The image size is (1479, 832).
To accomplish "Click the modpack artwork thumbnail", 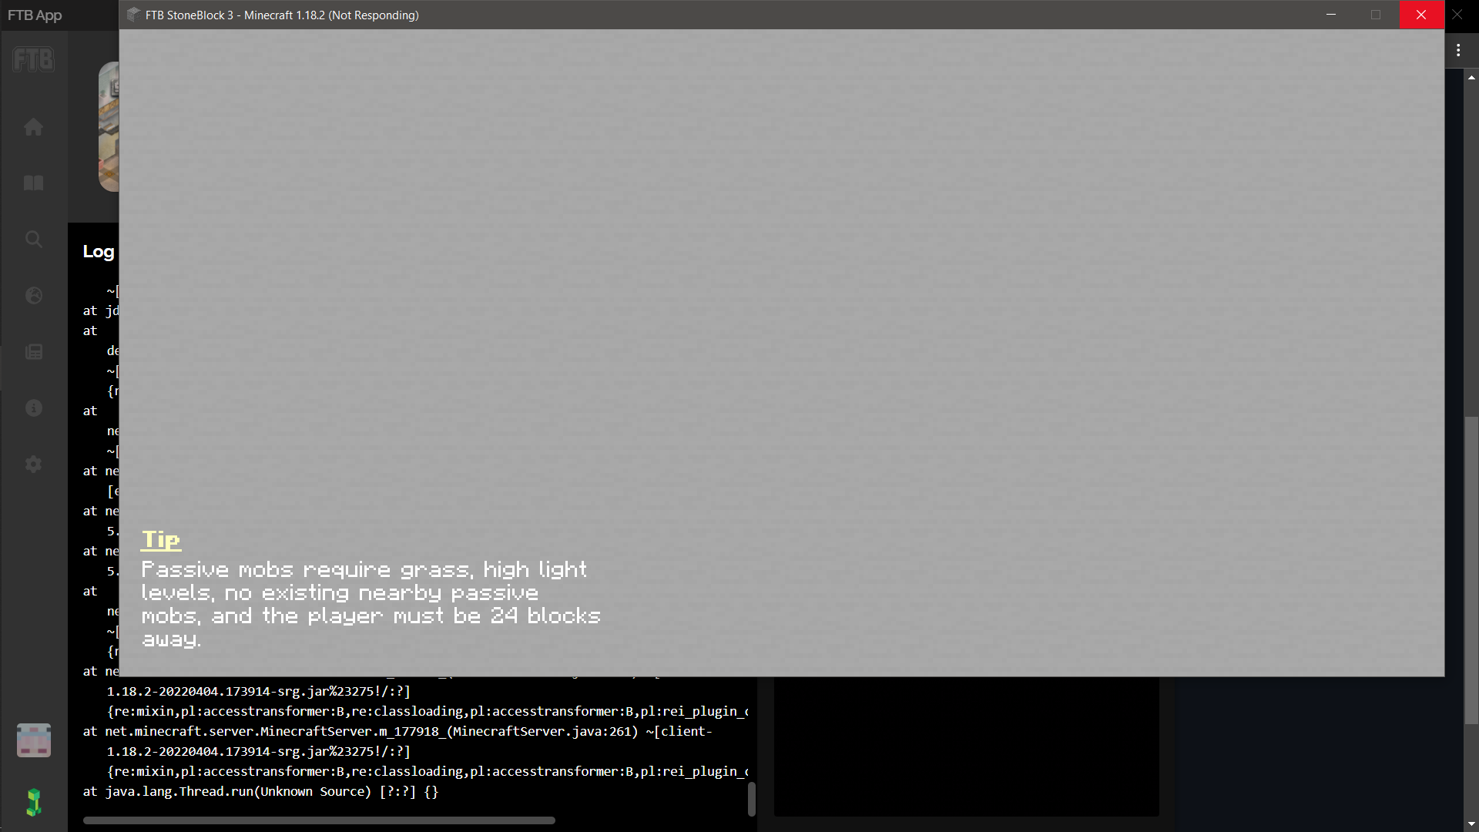I will coord(108,127).
